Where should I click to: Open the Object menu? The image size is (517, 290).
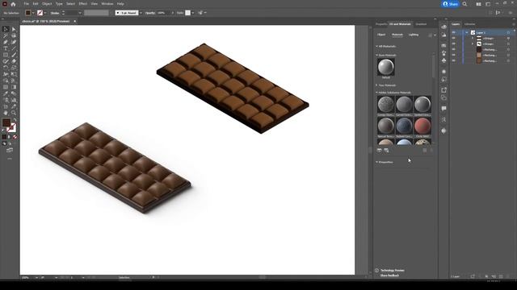click(47, 4)
